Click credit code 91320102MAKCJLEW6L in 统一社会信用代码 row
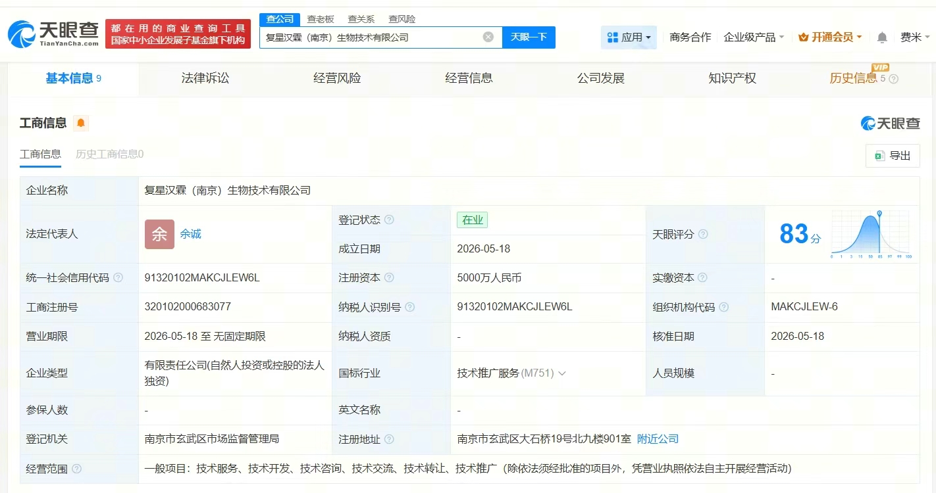This screenshot has height=493, width=936. click(202, 277)
